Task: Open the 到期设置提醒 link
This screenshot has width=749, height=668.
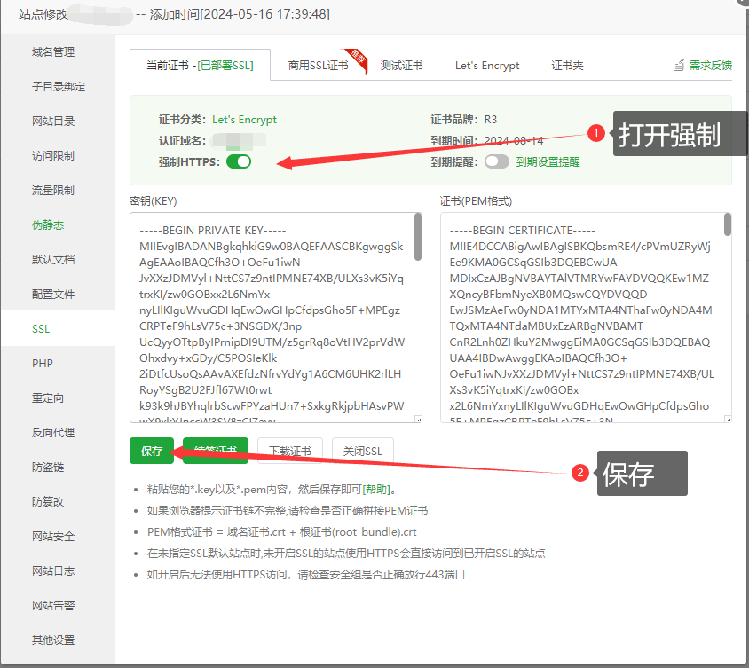Action: 548,162
